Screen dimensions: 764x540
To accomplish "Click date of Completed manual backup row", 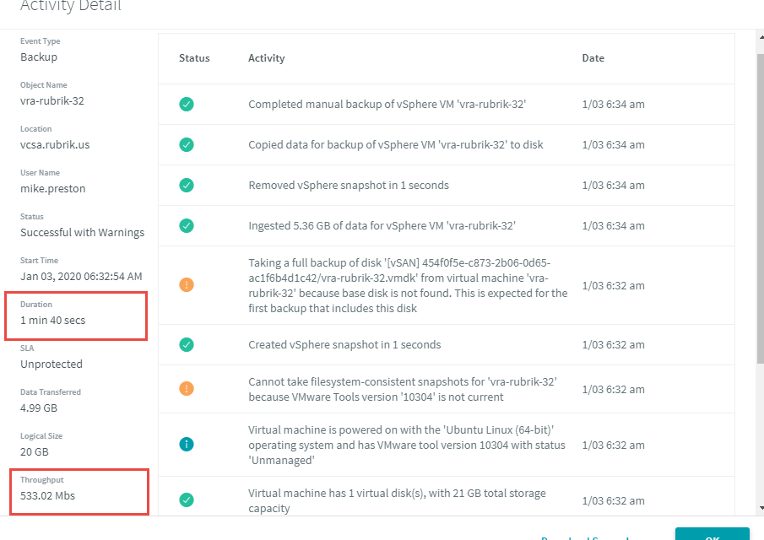I will [x=613, y=104].
